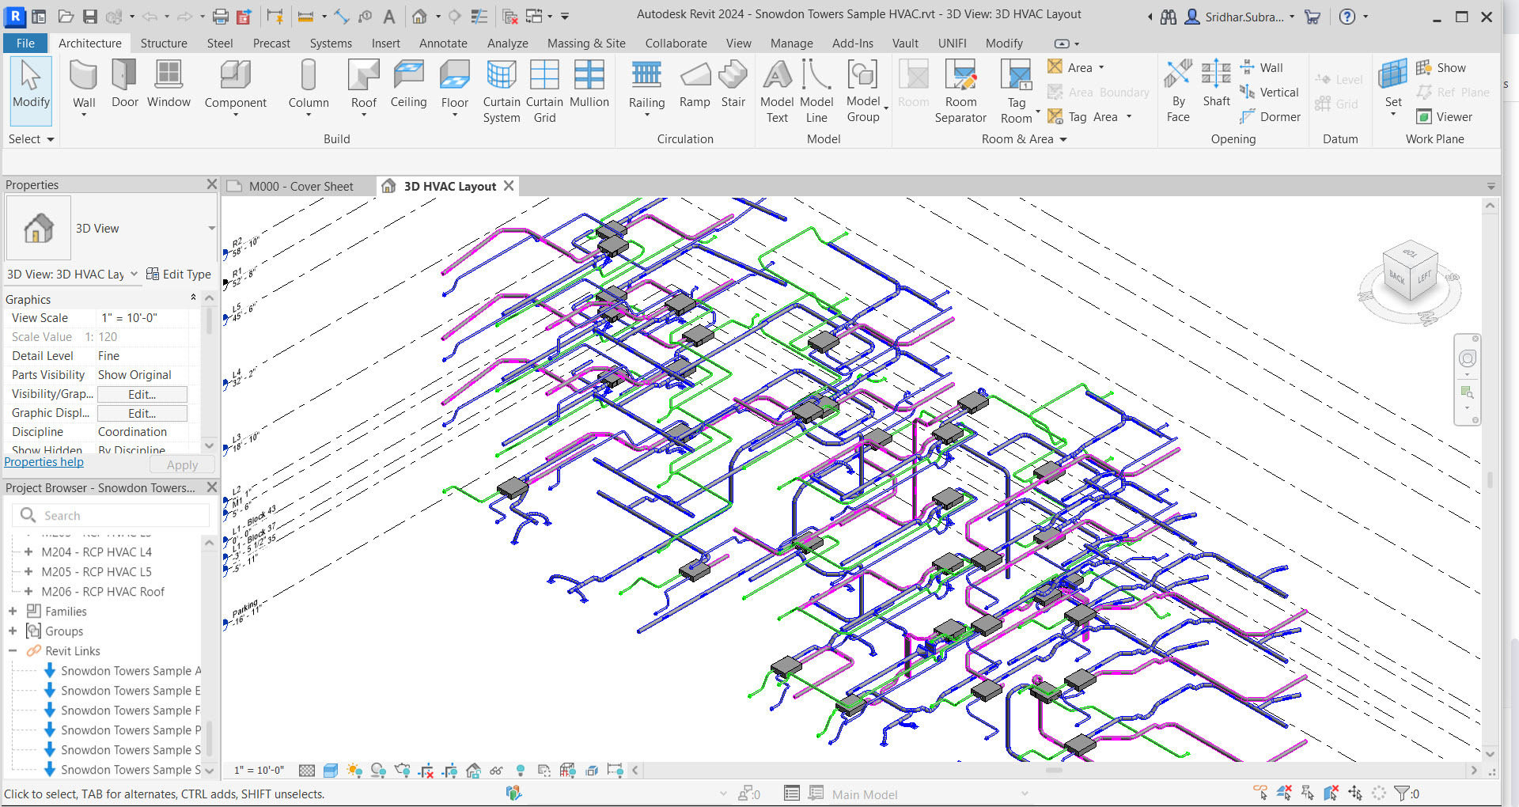Select the Model Text tool
Screen dimensions: 1519x807
pyautogui.click(x=777, y=92)
